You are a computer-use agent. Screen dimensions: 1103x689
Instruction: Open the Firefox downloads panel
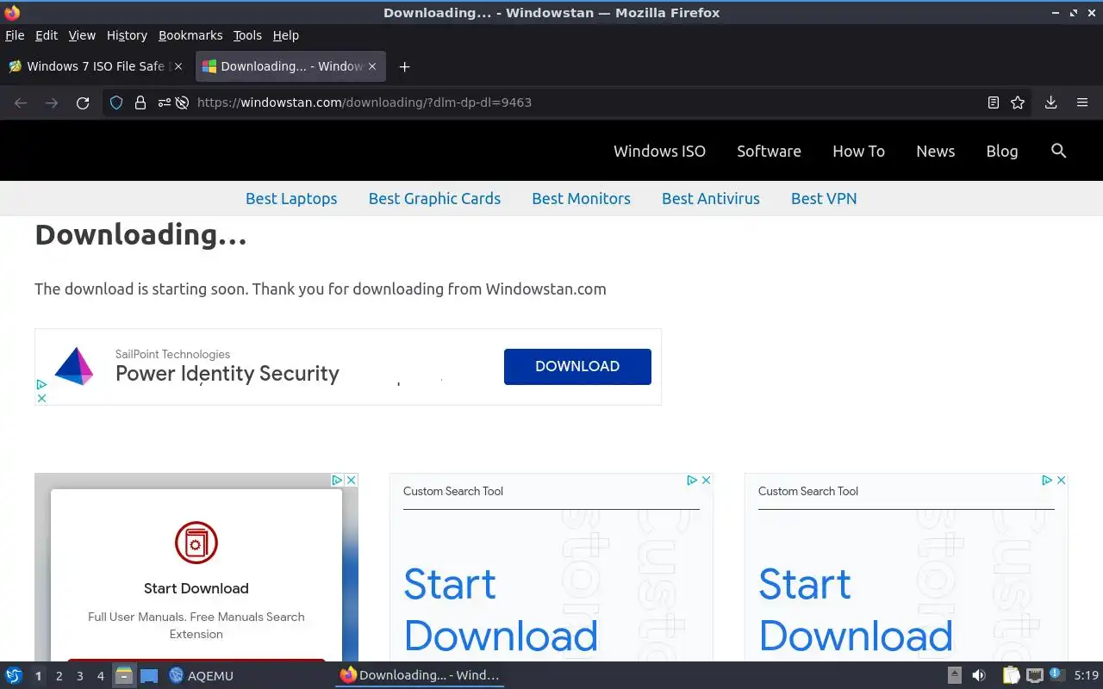1050,102
